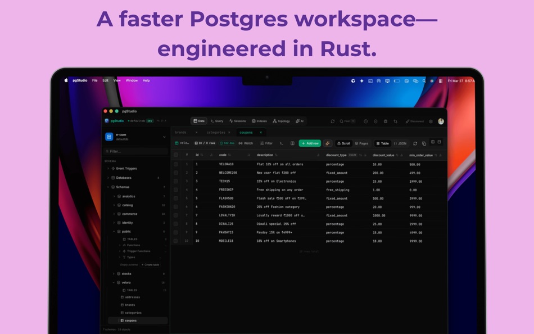Click the Add row button
Image resolution: width=534 pixels, height=334 pixels.
click(310, 143)
